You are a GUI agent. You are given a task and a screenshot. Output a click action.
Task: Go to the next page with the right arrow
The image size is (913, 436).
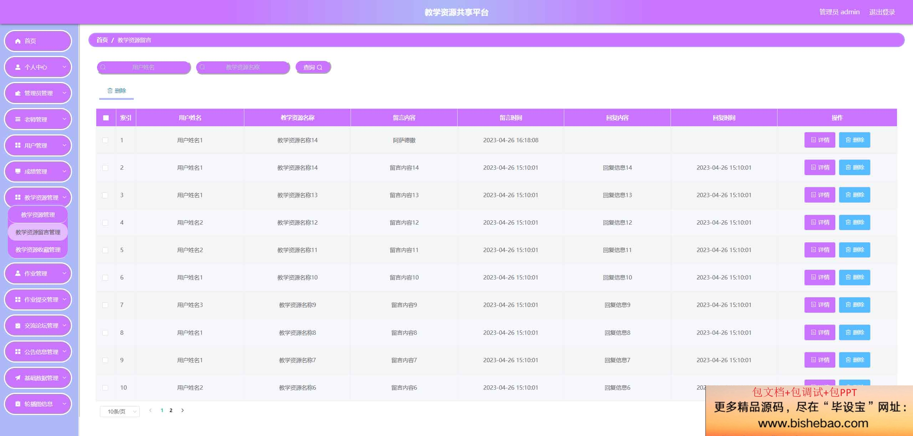coord(183,410)
